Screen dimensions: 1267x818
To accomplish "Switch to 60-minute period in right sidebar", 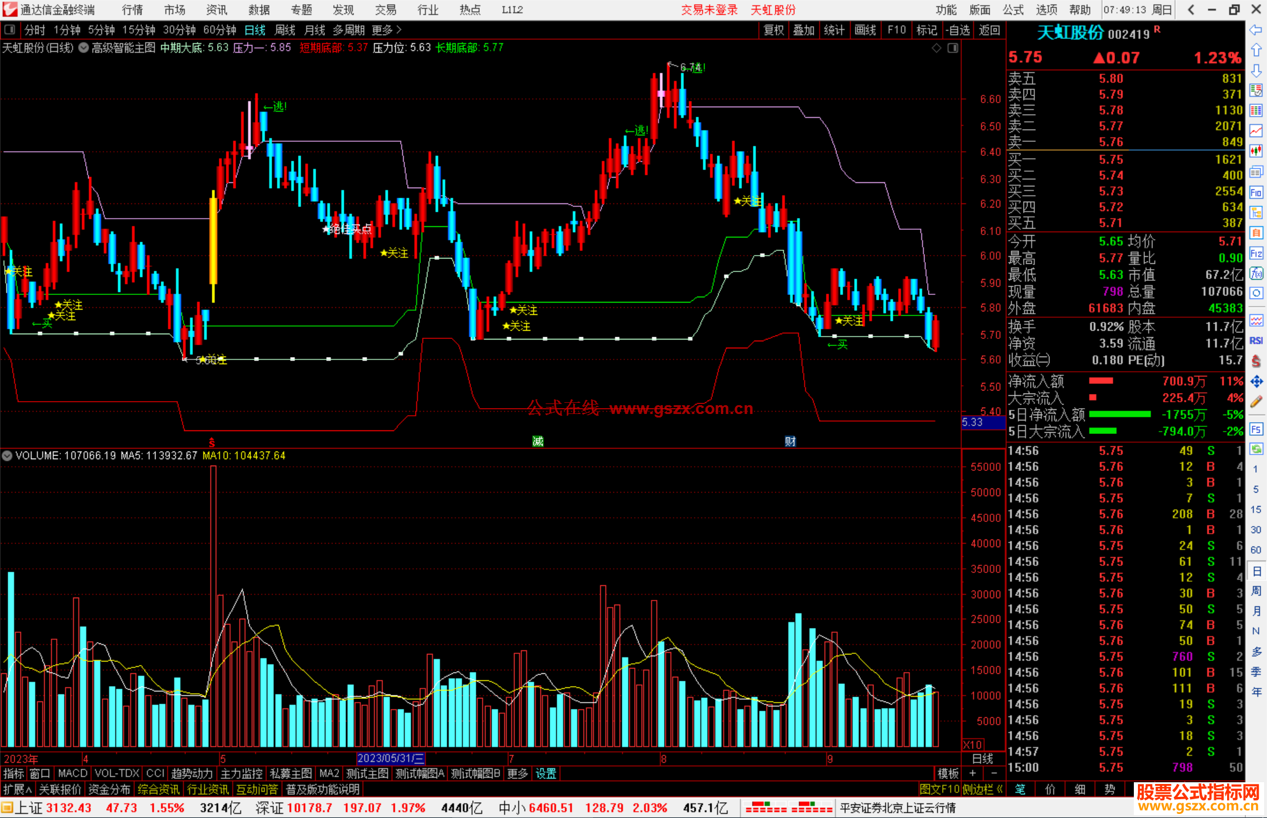I will coord(1255,550).
